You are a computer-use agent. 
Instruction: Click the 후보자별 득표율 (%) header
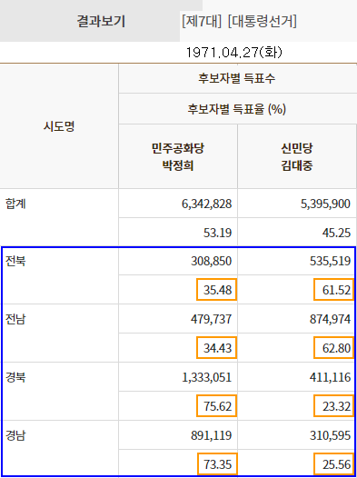point(237,109)
